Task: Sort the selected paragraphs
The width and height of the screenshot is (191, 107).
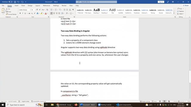Action: [x=70, y=10]
